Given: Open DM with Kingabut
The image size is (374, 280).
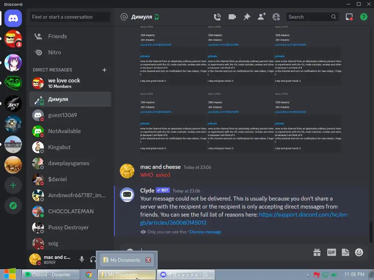Looking at the screenshot, I should (x=70, y=147).
